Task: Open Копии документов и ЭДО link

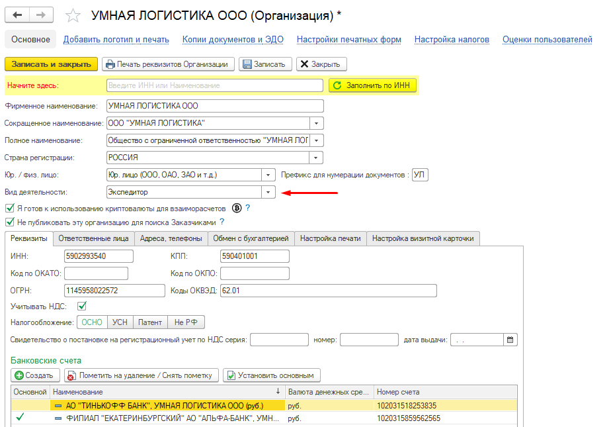Action: click(x=233, y=40)
